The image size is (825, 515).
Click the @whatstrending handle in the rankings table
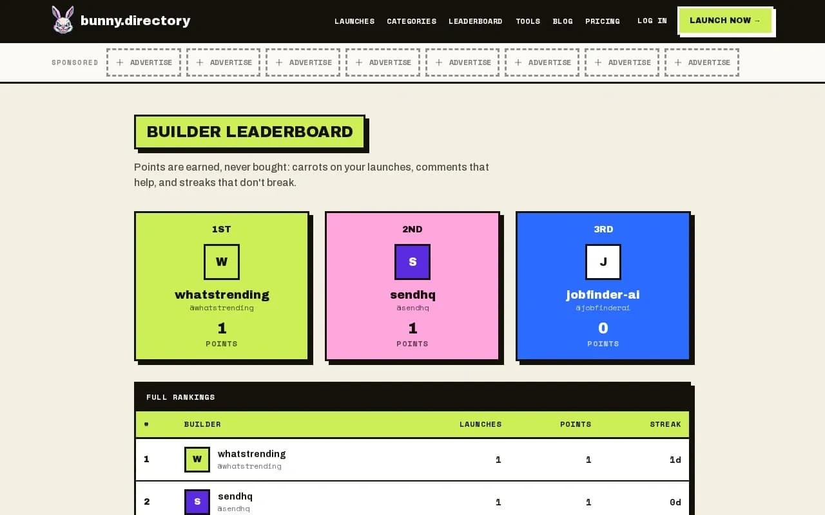point(249,466)
